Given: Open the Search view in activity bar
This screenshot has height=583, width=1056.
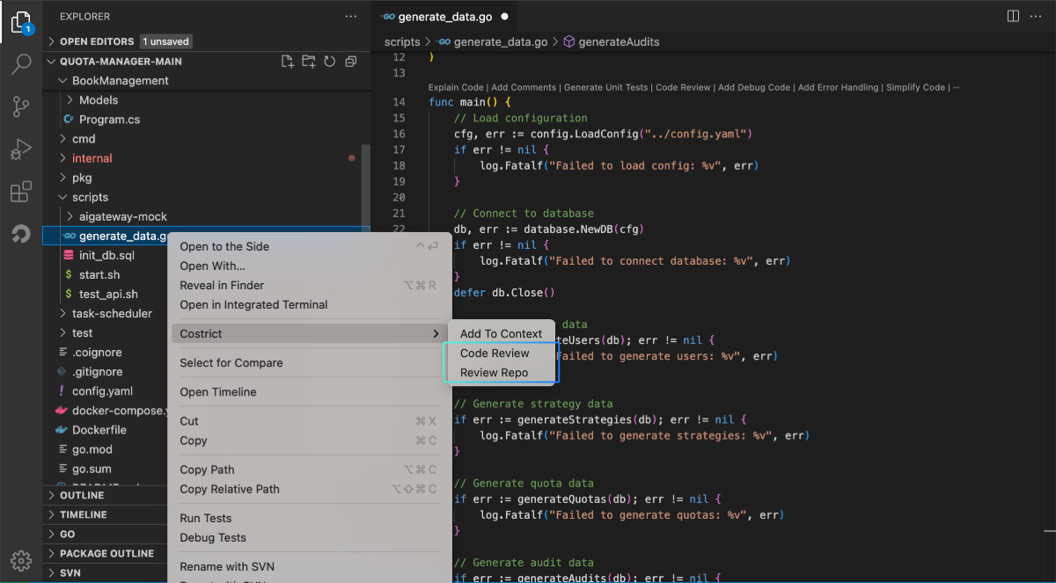Looking at the screenshot, I should coord(21,64).
